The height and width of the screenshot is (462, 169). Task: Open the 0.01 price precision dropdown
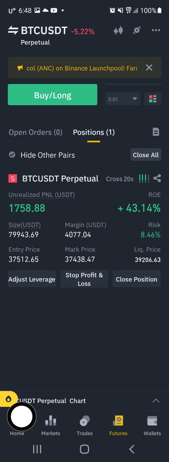[x=123, y=99]
